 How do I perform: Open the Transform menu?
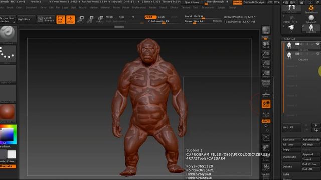coord(208,8)
